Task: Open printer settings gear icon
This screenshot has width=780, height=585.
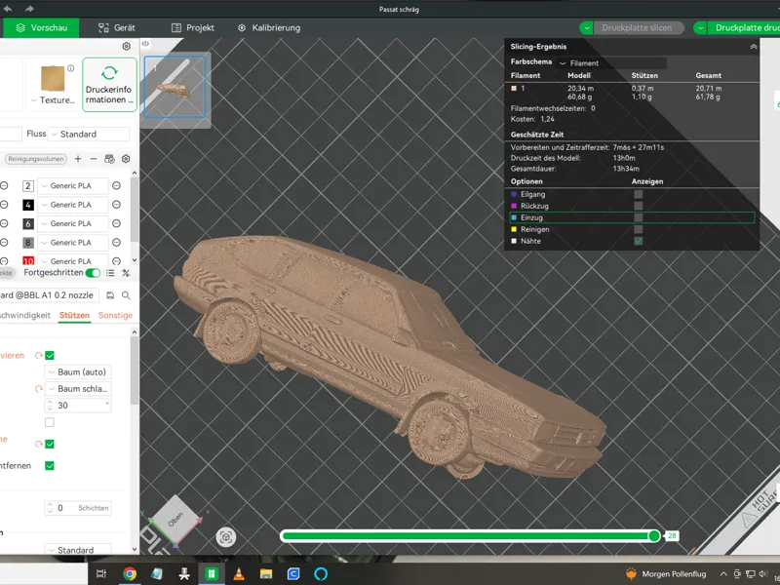Action: (x=127, y=46)
